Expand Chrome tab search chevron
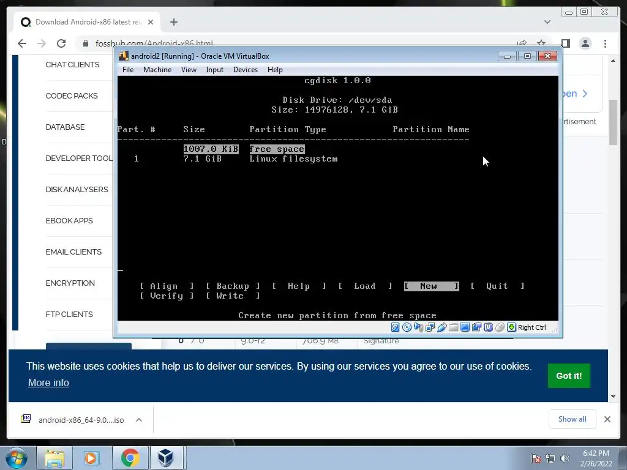 [x=547, y=22]
